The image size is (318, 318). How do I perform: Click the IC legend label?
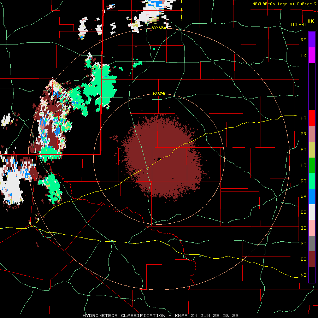coord(303,228)
